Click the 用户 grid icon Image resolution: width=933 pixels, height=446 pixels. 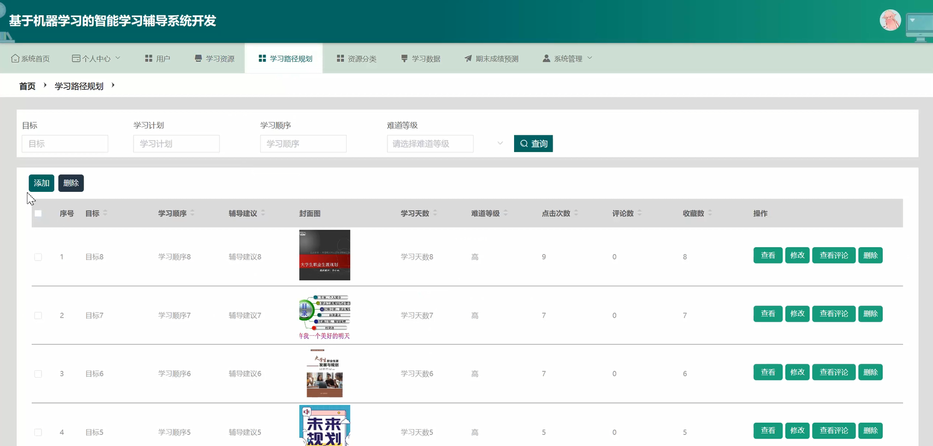point(149,58)
